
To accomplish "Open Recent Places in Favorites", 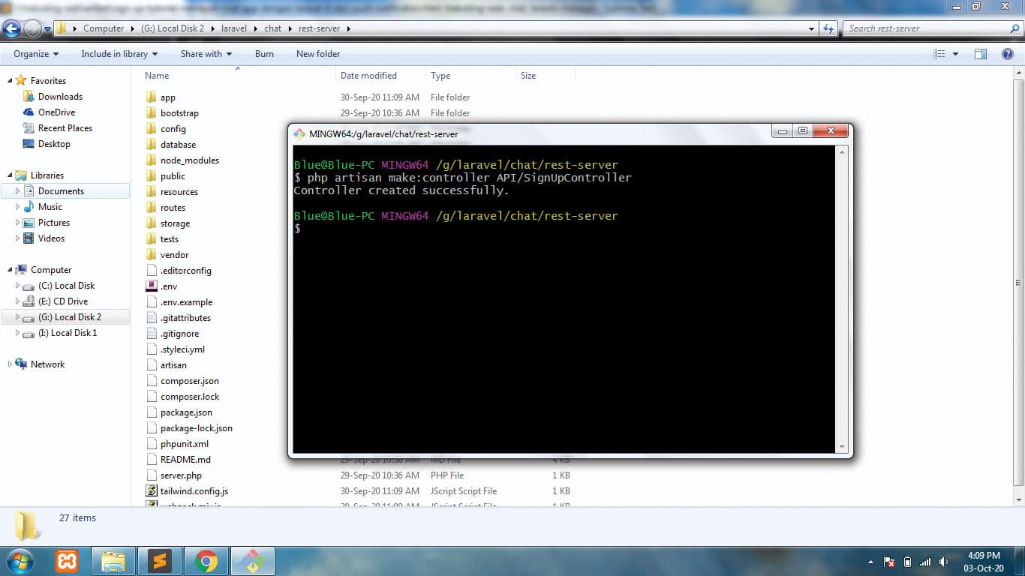I will 65,128.
